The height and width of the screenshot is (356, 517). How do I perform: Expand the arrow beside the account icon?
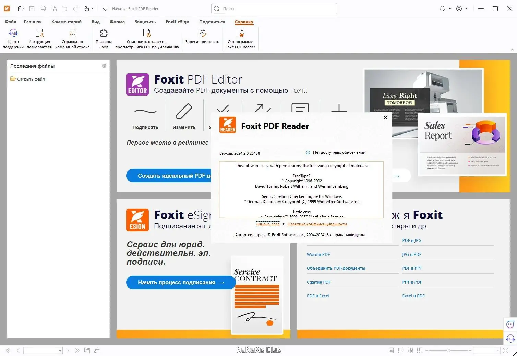pyautogui.click(x=466, y=9)
